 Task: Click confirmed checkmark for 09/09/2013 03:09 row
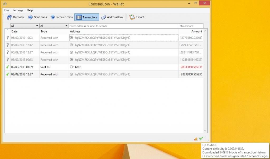[x=8, y=67]
